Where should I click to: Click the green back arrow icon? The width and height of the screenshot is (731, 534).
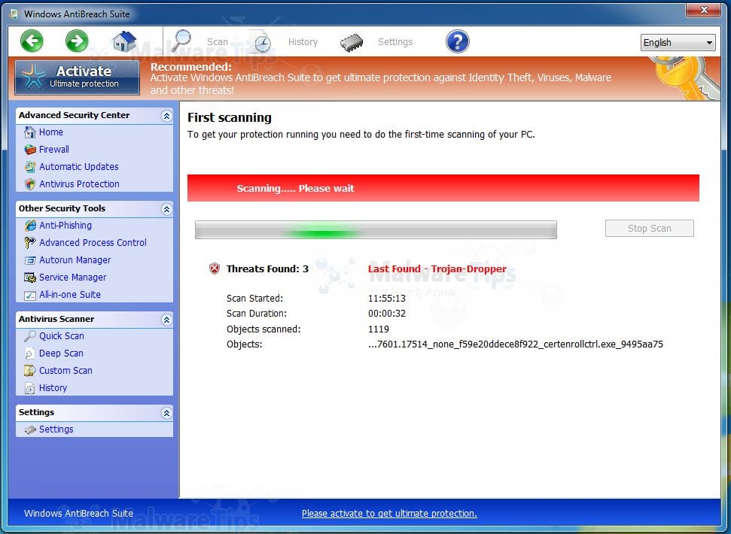(x=32, y=41)
